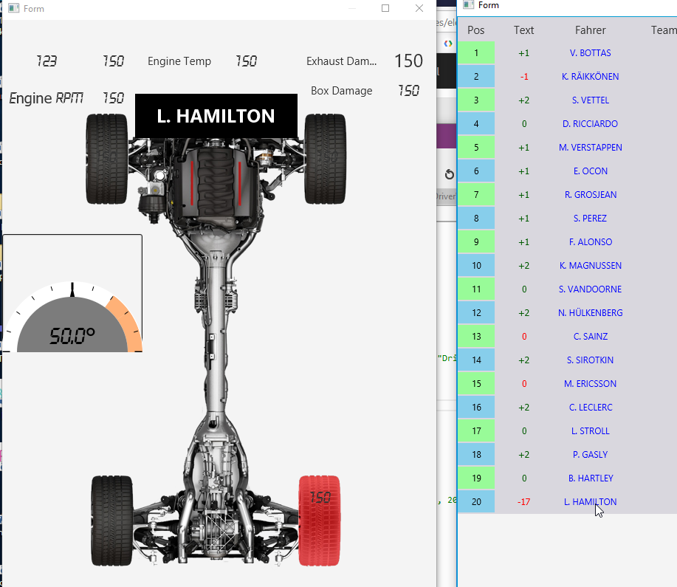Maximize the telemetry Form window
This screenshot has height=587, width=677.
[x=385, y=8]
